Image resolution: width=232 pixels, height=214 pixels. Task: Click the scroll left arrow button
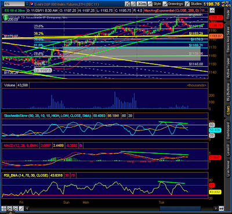pyautogui.click(x=27, y=209)
